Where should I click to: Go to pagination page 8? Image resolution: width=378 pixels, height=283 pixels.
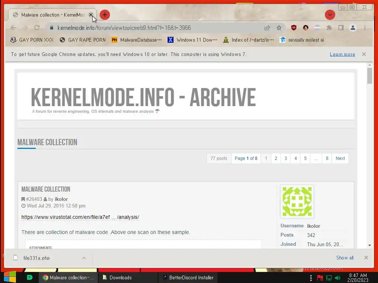327,158
